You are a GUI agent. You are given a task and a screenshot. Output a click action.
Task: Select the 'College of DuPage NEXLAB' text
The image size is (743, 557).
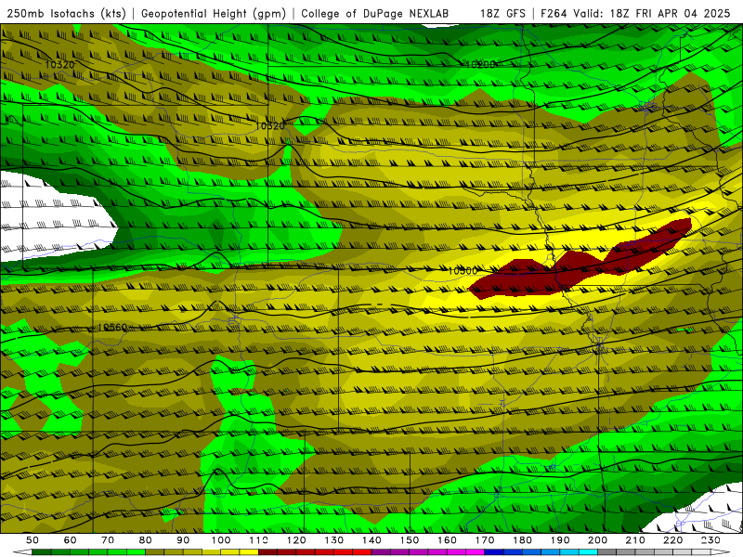[x=375, y=13]
